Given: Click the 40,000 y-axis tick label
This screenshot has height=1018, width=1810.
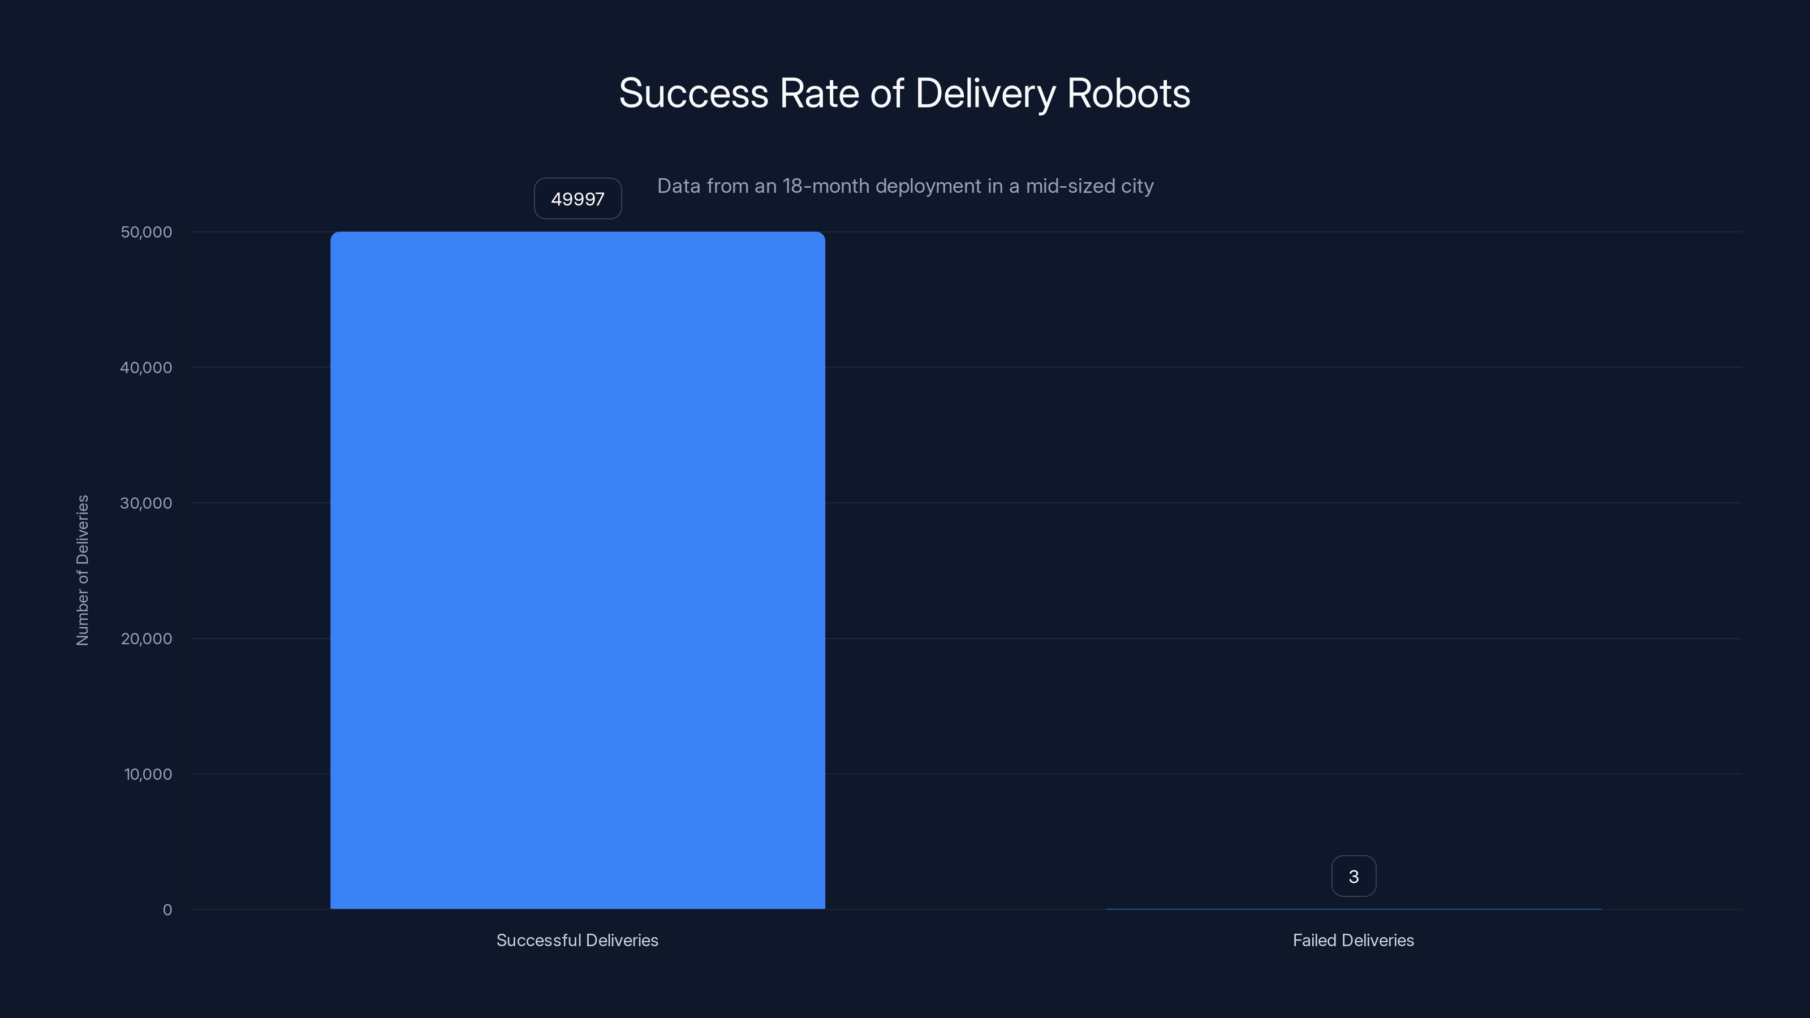Looking at the screenshot, I should point(146,368).
